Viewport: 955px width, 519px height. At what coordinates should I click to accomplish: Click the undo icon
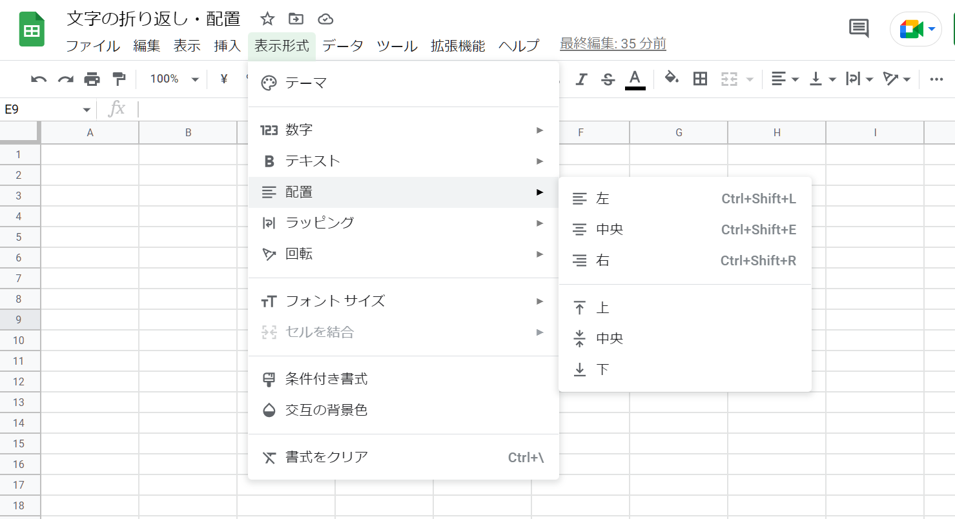(39, 78)
